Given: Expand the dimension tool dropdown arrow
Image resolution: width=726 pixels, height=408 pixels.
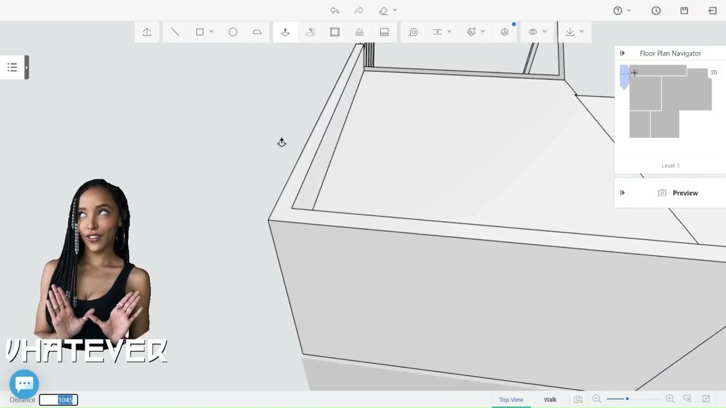Looking at the screenshot, I should [x=449, y=32].
